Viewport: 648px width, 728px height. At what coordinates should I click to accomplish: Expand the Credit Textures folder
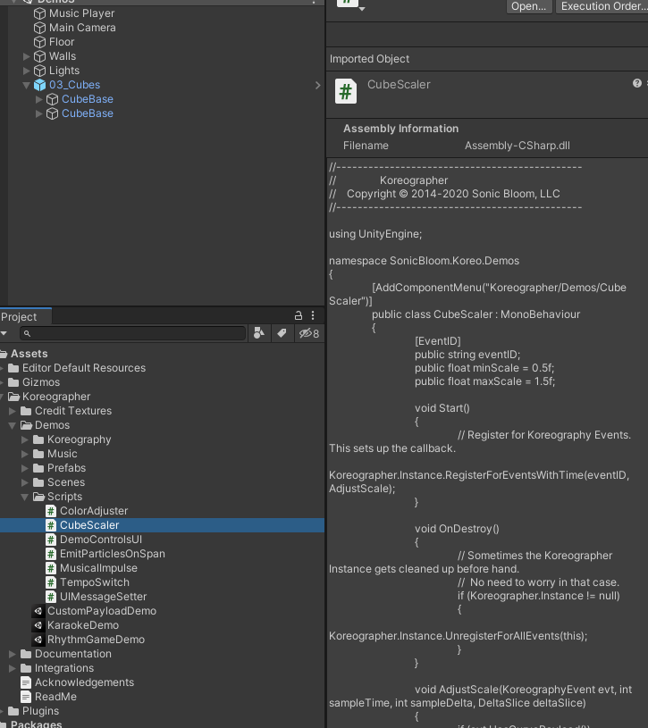(13, 412)
